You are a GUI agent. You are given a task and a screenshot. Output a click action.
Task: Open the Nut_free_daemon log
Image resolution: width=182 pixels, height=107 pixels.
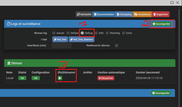[x=82, y=39]
